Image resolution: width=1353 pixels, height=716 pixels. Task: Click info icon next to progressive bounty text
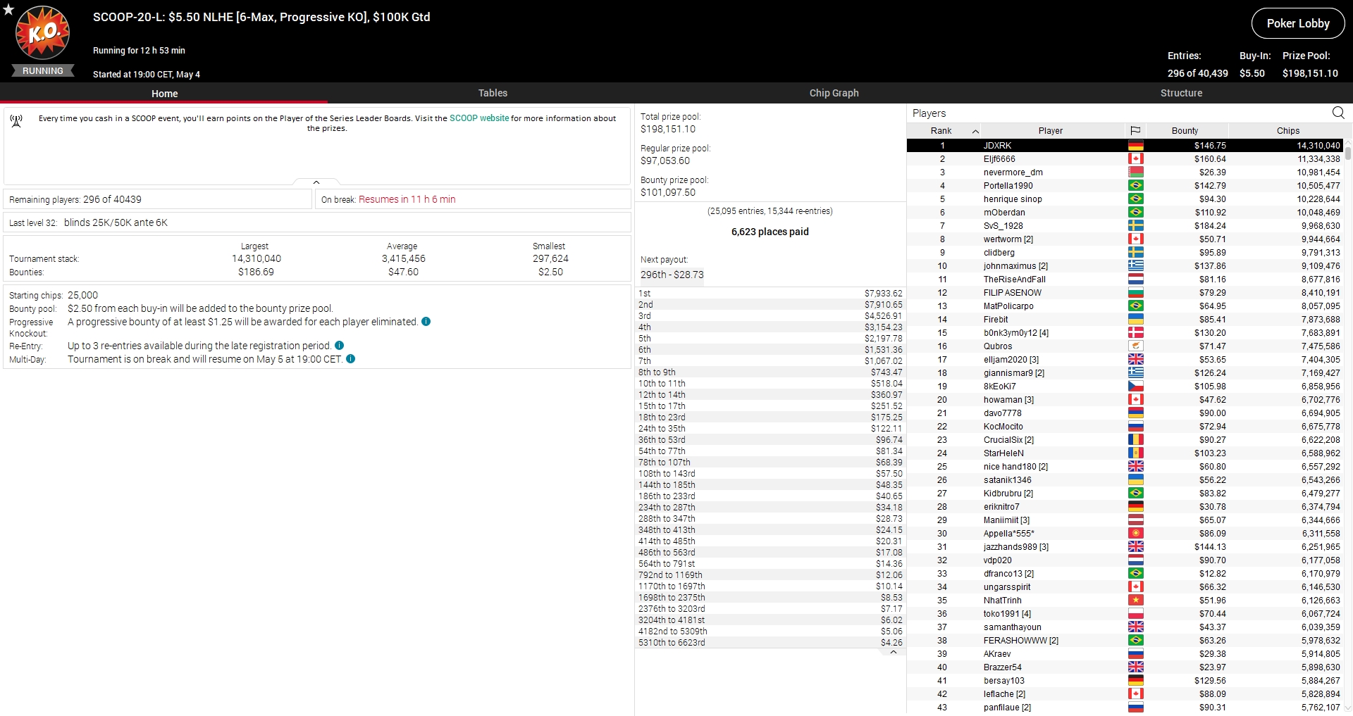[426, 322]
